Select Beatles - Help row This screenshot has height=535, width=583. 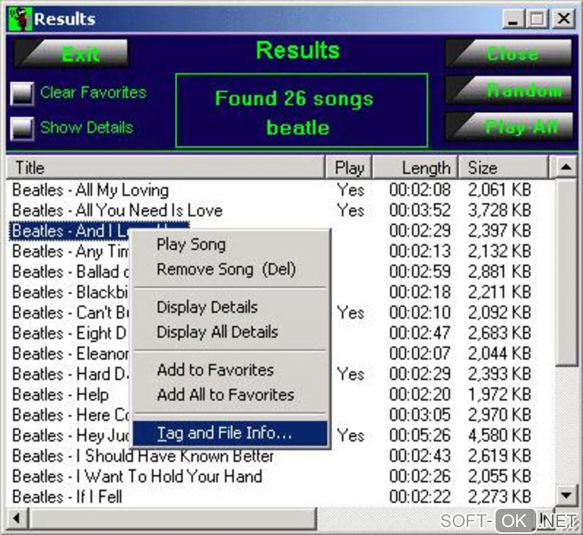60,394
